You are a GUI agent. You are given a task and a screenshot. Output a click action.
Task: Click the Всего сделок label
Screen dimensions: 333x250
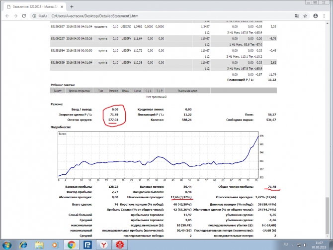(82, 204)
